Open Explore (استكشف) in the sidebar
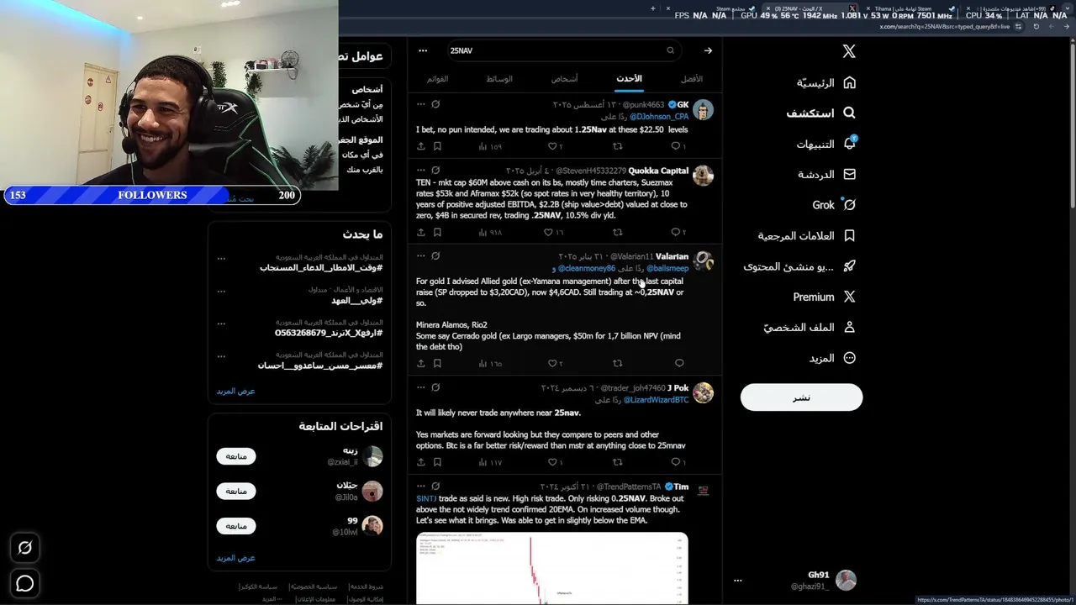Screen dimensions: 1076x605 [821, 113]
